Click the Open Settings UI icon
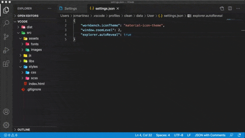This screenshot has height=138, width=245. [222, 9]
